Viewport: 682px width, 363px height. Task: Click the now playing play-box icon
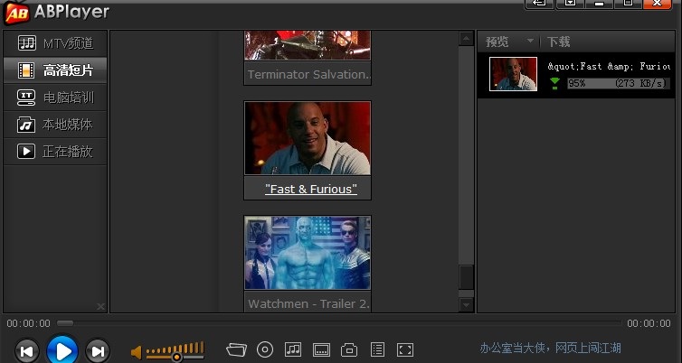coord(26,152)
